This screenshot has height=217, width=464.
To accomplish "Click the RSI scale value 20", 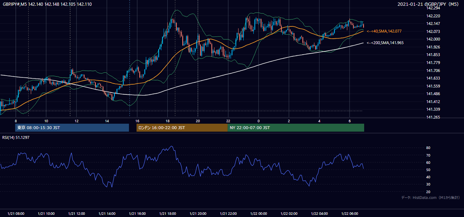I will point(428,192).
